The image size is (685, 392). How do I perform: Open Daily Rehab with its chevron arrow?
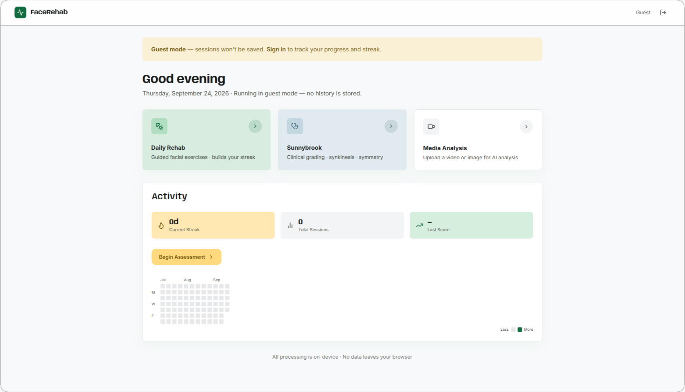click(x=255, y=126)
